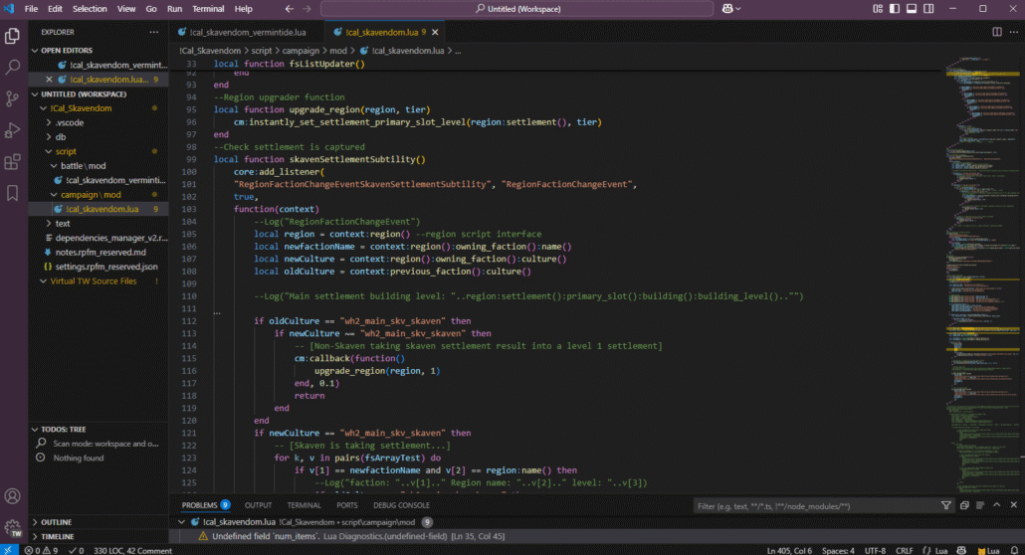
Task: Close the !cal_skavendom.lua editor tab
Action: [x=435, y=32]
